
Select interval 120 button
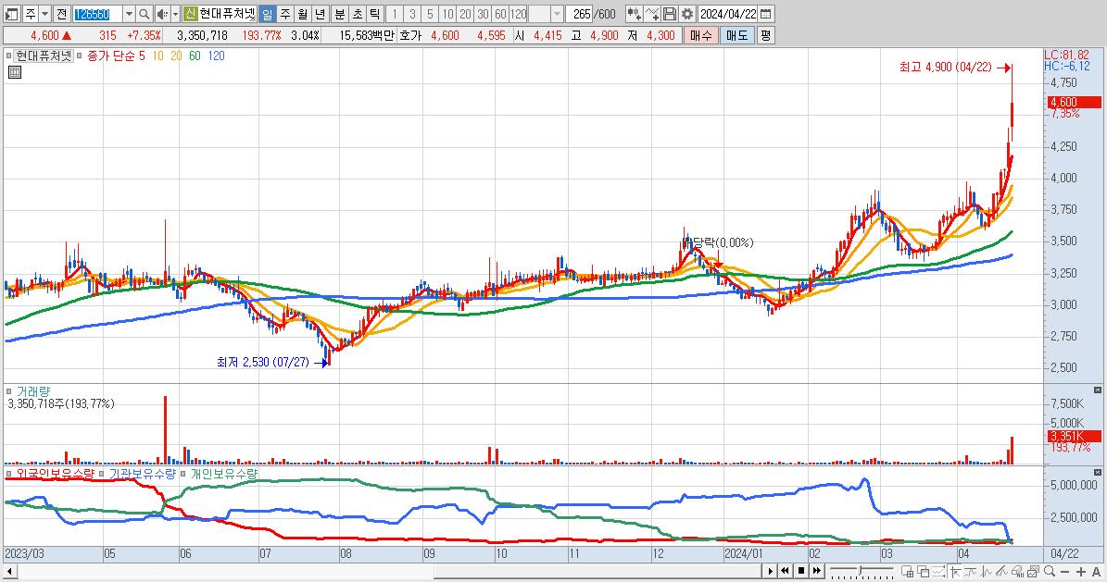(x=518, y=14)
